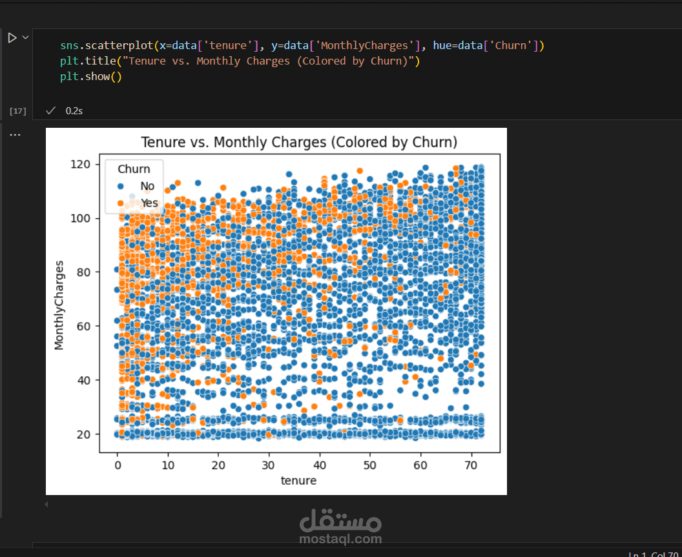Click the green checkmark execution status icon
The height and width of the screenshot is (557, 682).
point(51,111)
